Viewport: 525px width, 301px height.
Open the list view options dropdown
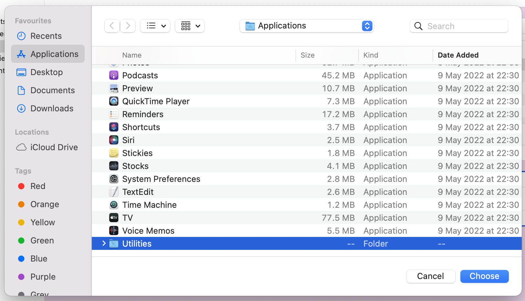(x=155, y=26)
